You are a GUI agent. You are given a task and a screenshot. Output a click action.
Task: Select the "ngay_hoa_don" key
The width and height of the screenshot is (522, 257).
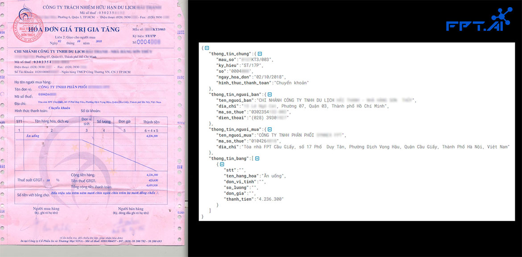point(234,77)
